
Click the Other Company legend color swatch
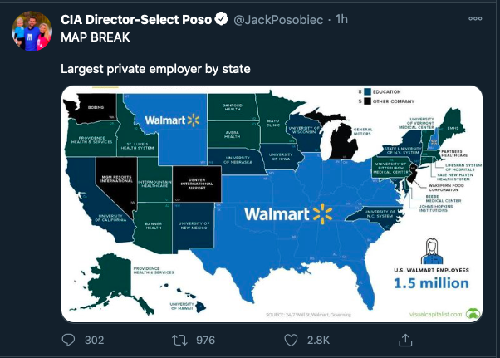(x=368, y=101)
